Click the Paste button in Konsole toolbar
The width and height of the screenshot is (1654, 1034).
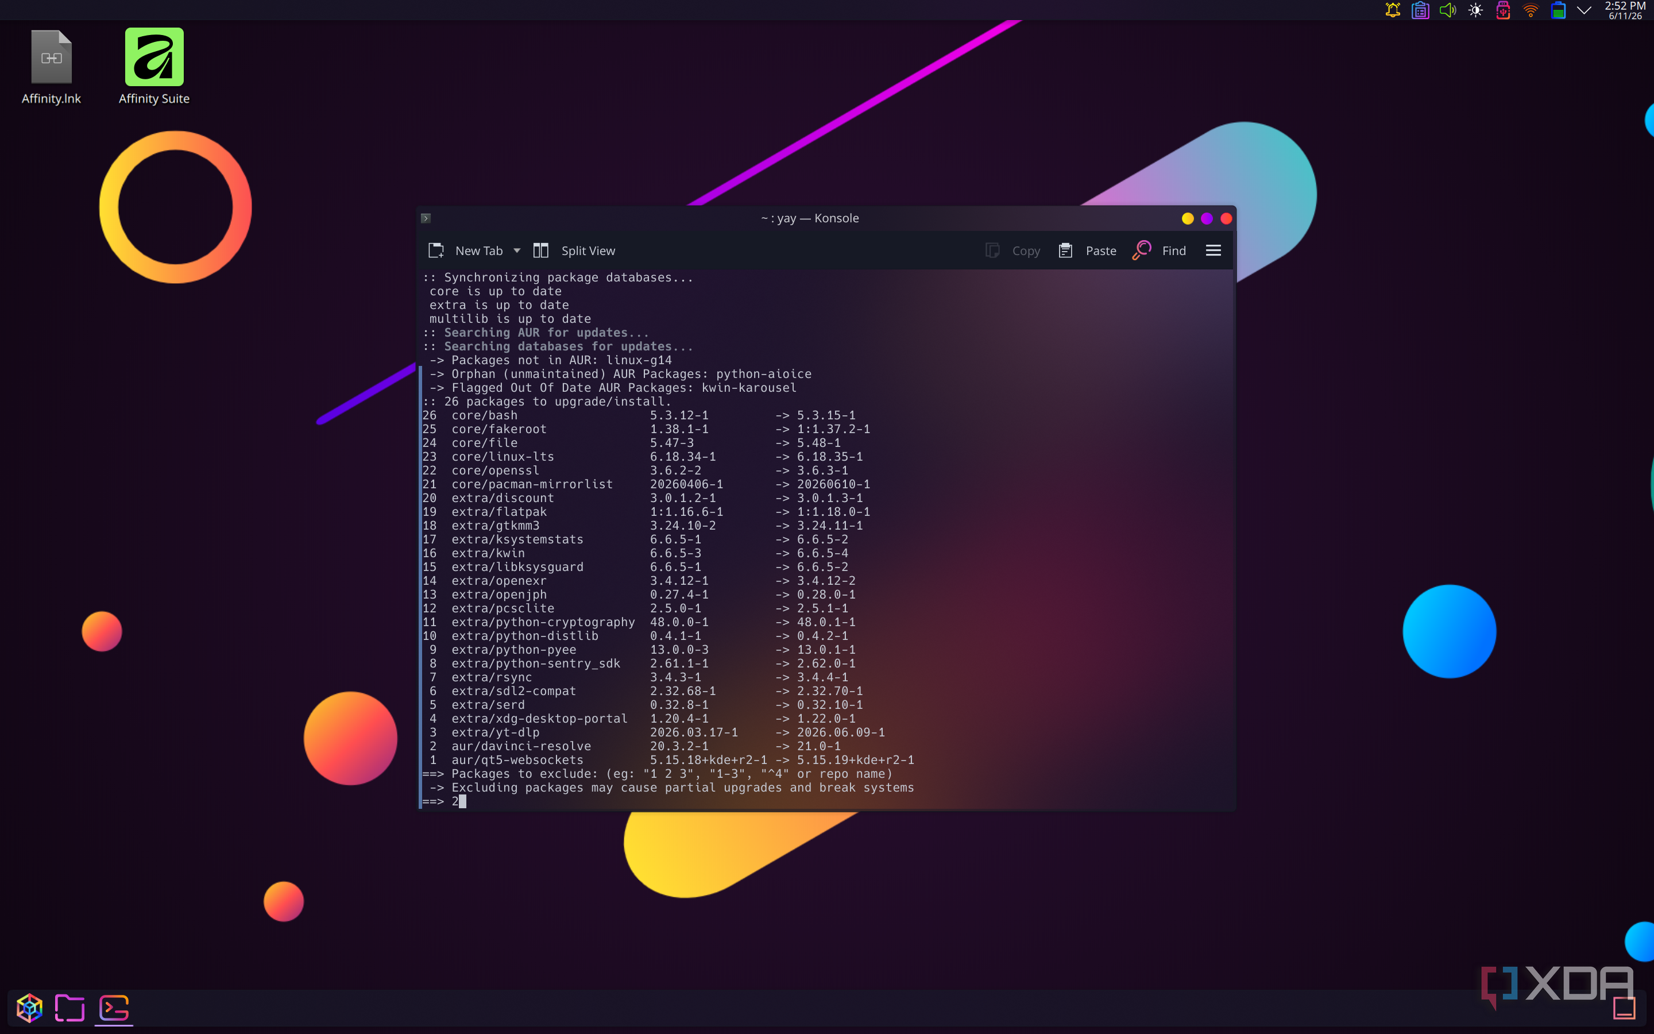pyautogui.click(x=1087, y=251)
